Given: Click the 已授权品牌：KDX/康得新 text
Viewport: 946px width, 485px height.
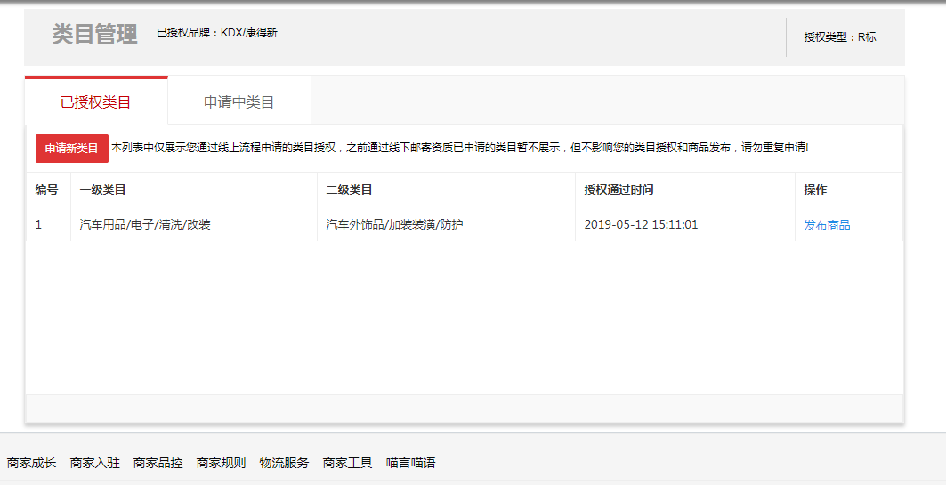Looking at the screenshot, I should pyautogui.click(x=217, y=33).
